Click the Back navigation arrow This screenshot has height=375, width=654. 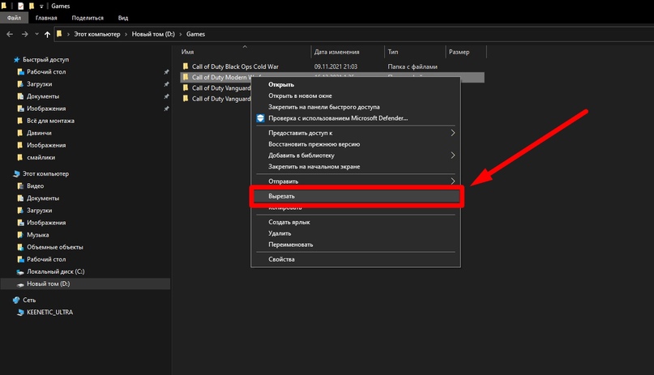click(9, 34)
